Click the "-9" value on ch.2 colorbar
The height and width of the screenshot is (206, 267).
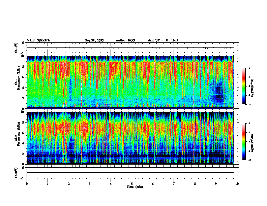tap(249, 151)
